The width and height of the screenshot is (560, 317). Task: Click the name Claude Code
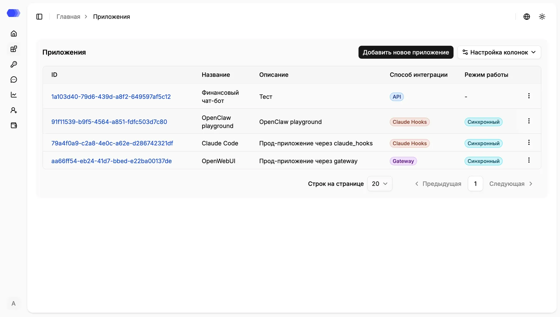(220, 143)
